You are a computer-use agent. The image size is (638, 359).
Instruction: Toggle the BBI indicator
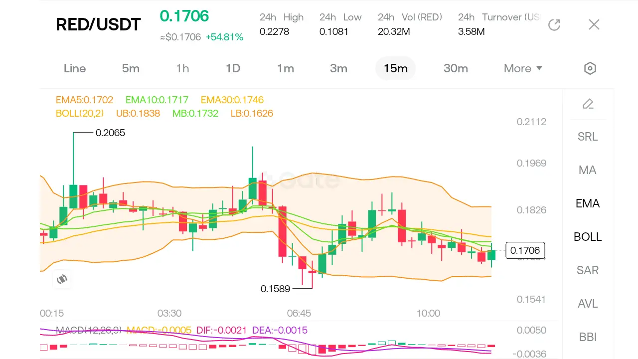(x=588, y=337)
